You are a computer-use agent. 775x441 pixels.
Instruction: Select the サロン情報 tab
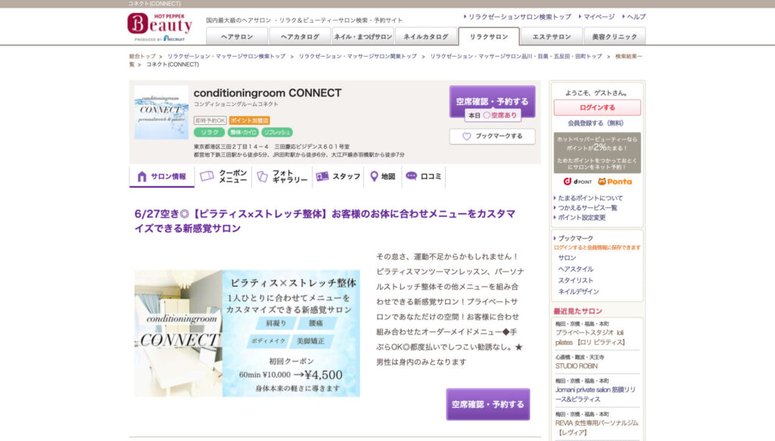click(x=162, y=177)
